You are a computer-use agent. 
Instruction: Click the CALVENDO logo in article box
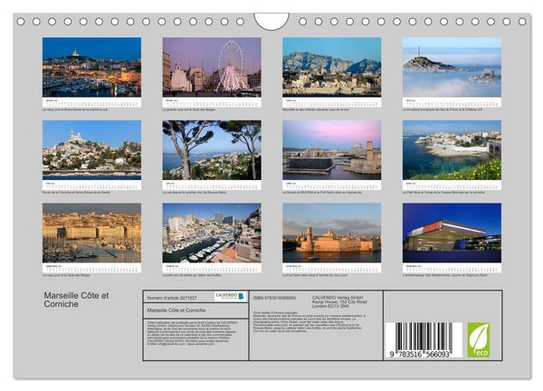(x=230, y=297)
